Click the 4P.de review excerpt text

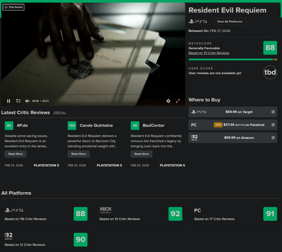click(x=27, y=141)
